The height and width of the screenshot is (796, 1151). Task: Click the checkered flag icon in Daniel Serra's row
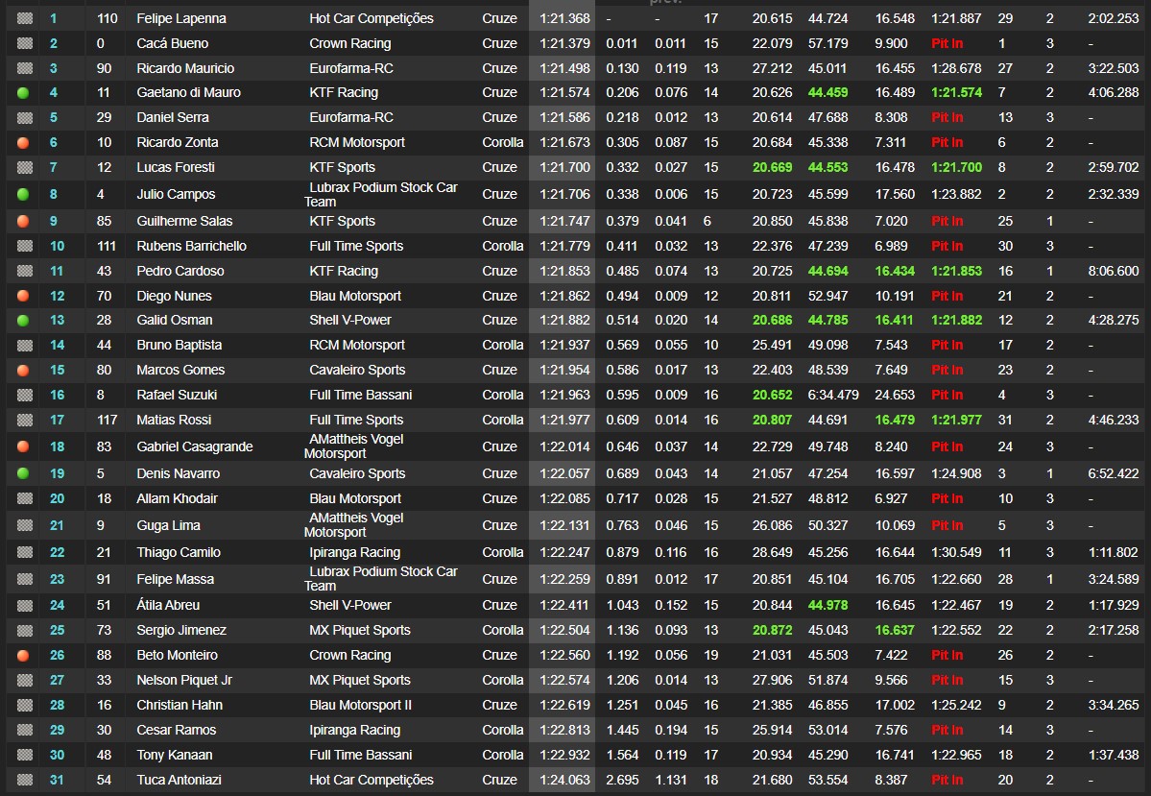25,117
